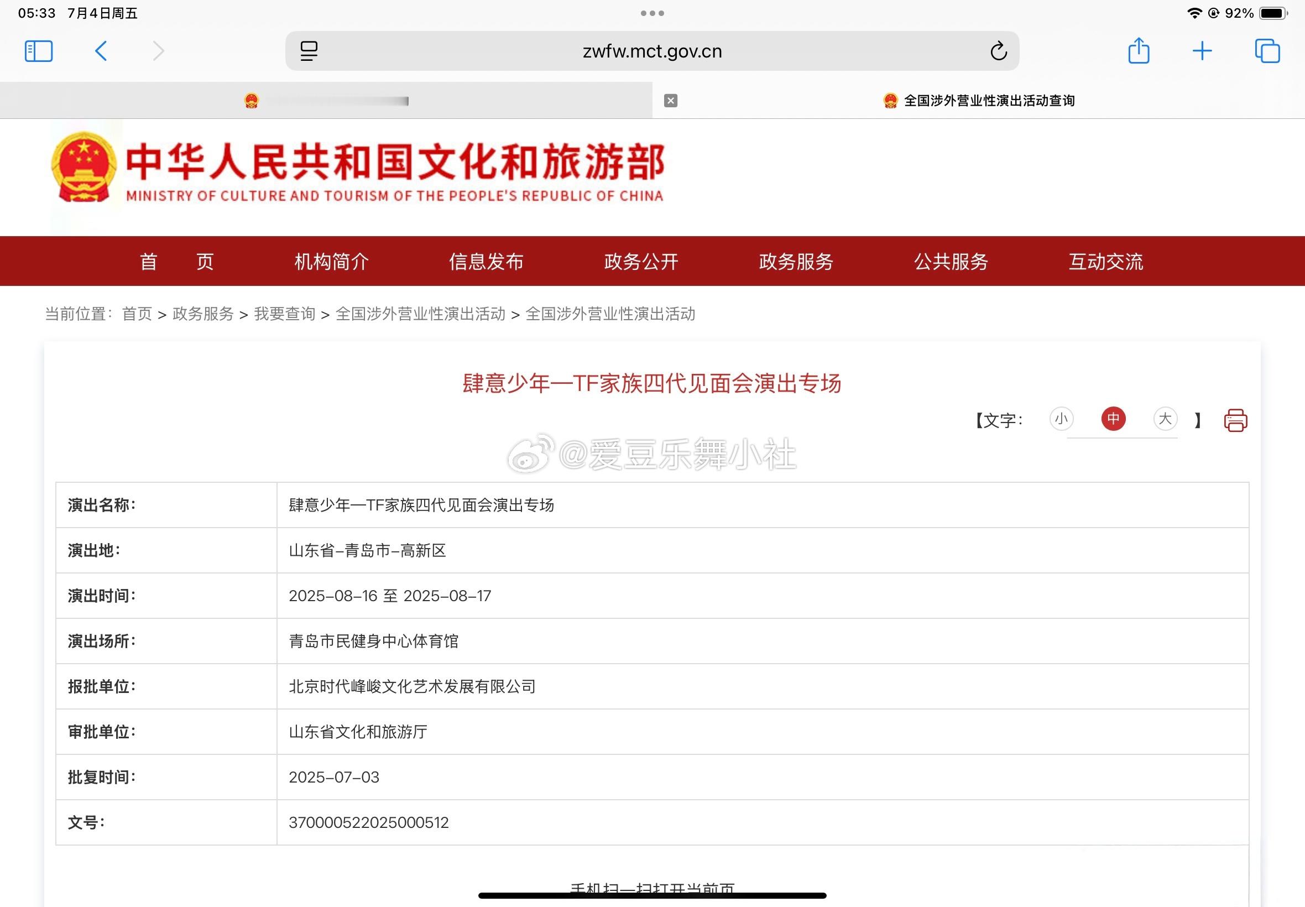Open the 政务服务 menu item
1305x907 pixels.
796,262
